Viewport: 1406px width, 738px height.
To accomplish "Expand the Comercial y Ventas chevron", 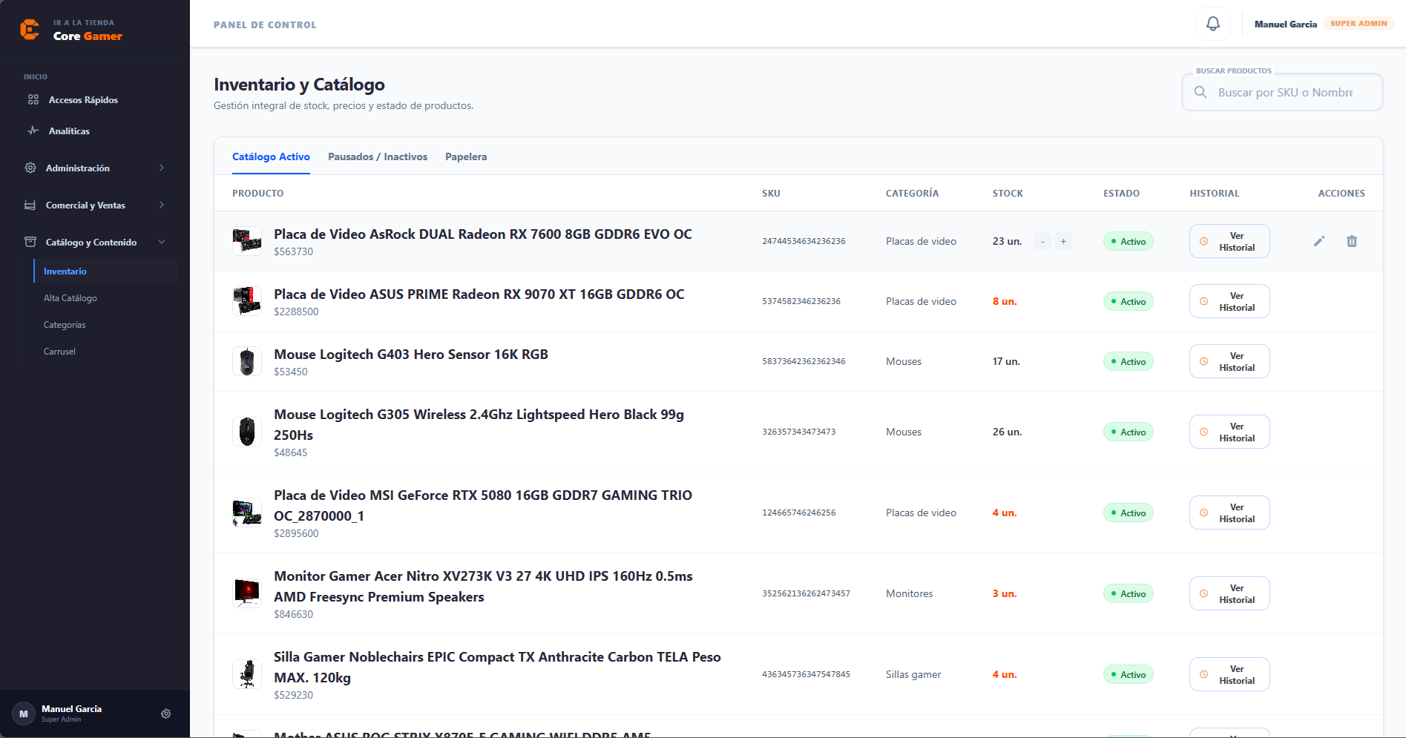I will point(162,205).
